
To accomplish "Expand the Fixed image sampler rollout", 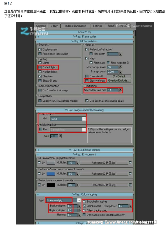I will point(84,150).
